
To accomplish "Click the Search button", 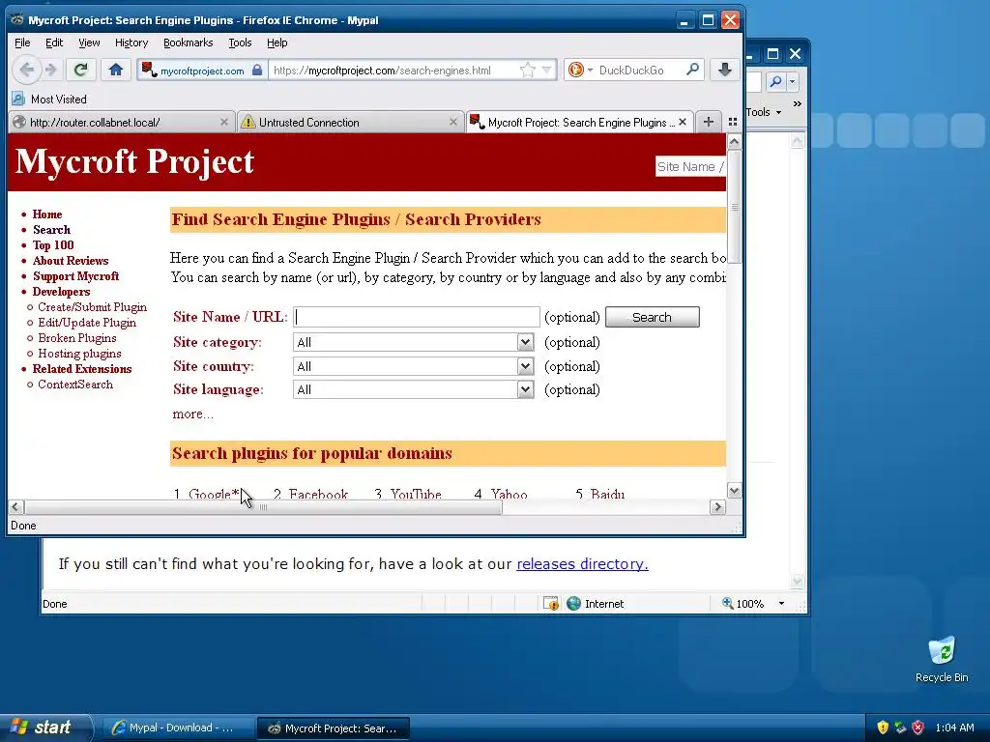I will click(x=653, y=317).
